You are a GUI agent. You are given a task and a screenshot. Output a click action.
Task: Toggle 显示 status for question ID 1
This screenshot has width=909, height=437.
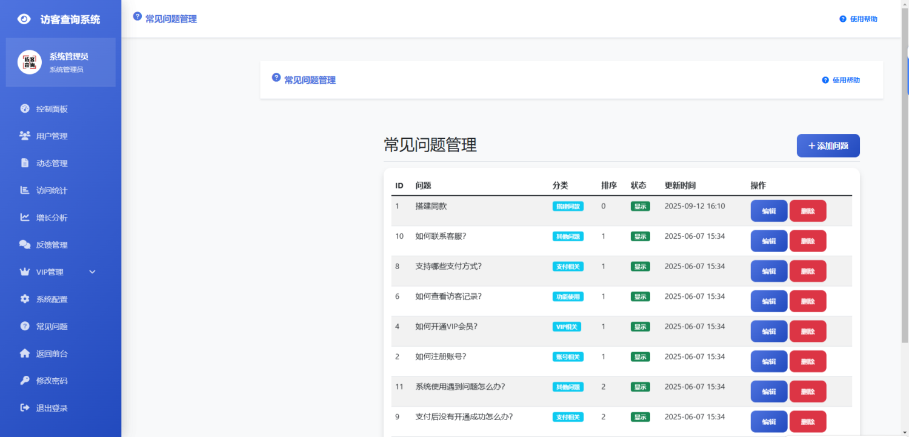tap(640, 206)
